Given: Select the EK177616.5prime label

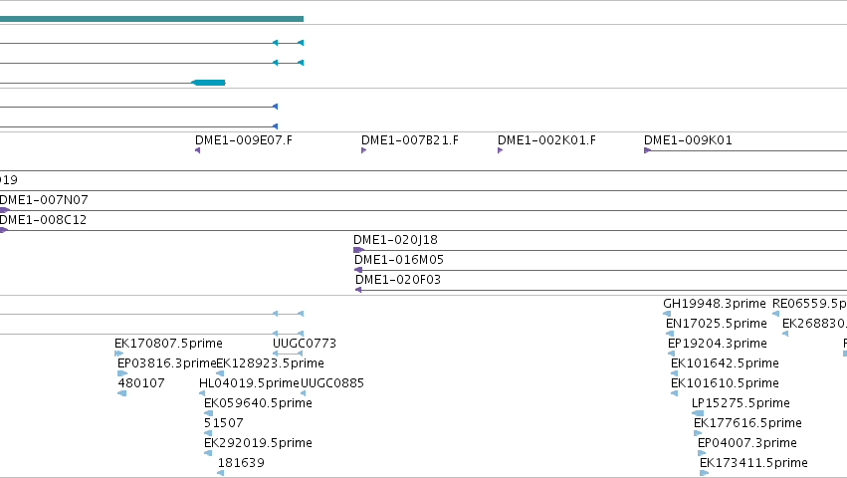Looking at the screenshot, I should [747, 423].
